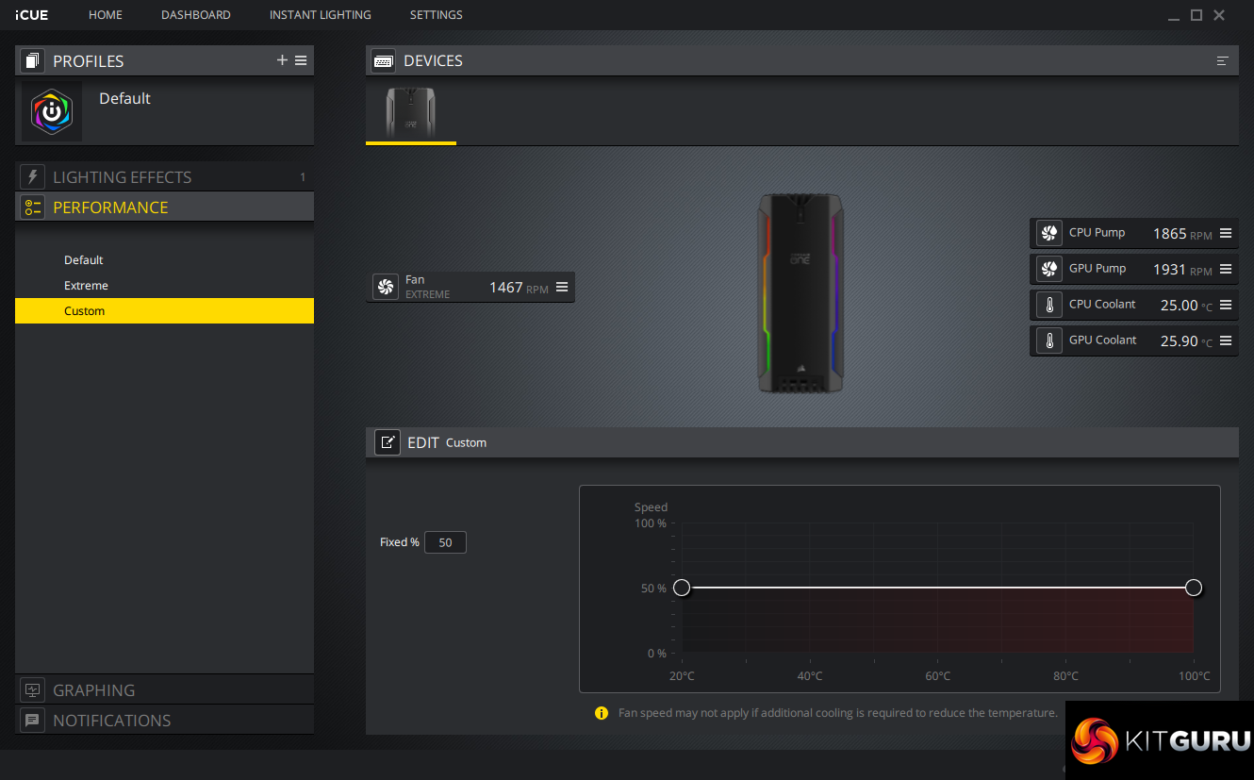Open the Fan options menu
Viewport: 1254px width, 780px height.
562,287
